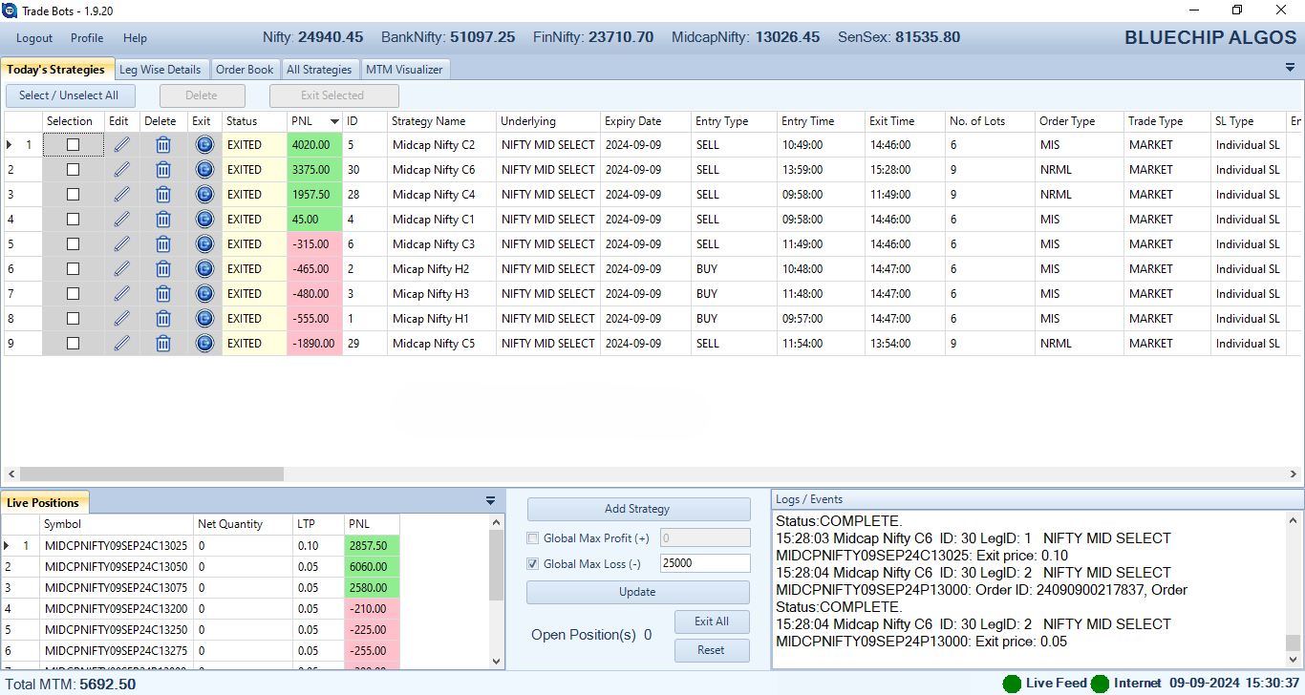Click trash icon for Midcap Nifty C1

coord(163,219)
